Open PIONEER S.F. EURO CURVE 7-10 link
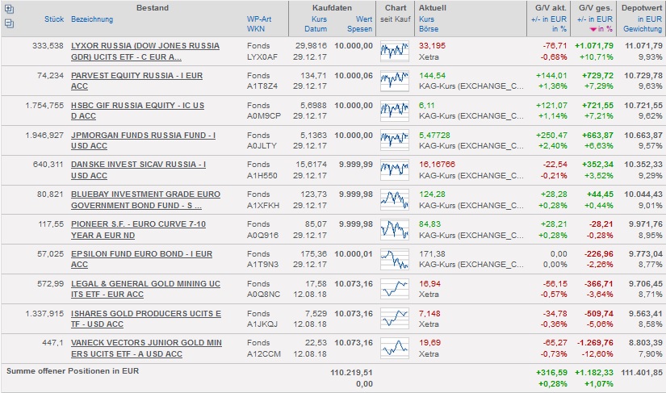666x393 pixels. [x=139, y=230]
